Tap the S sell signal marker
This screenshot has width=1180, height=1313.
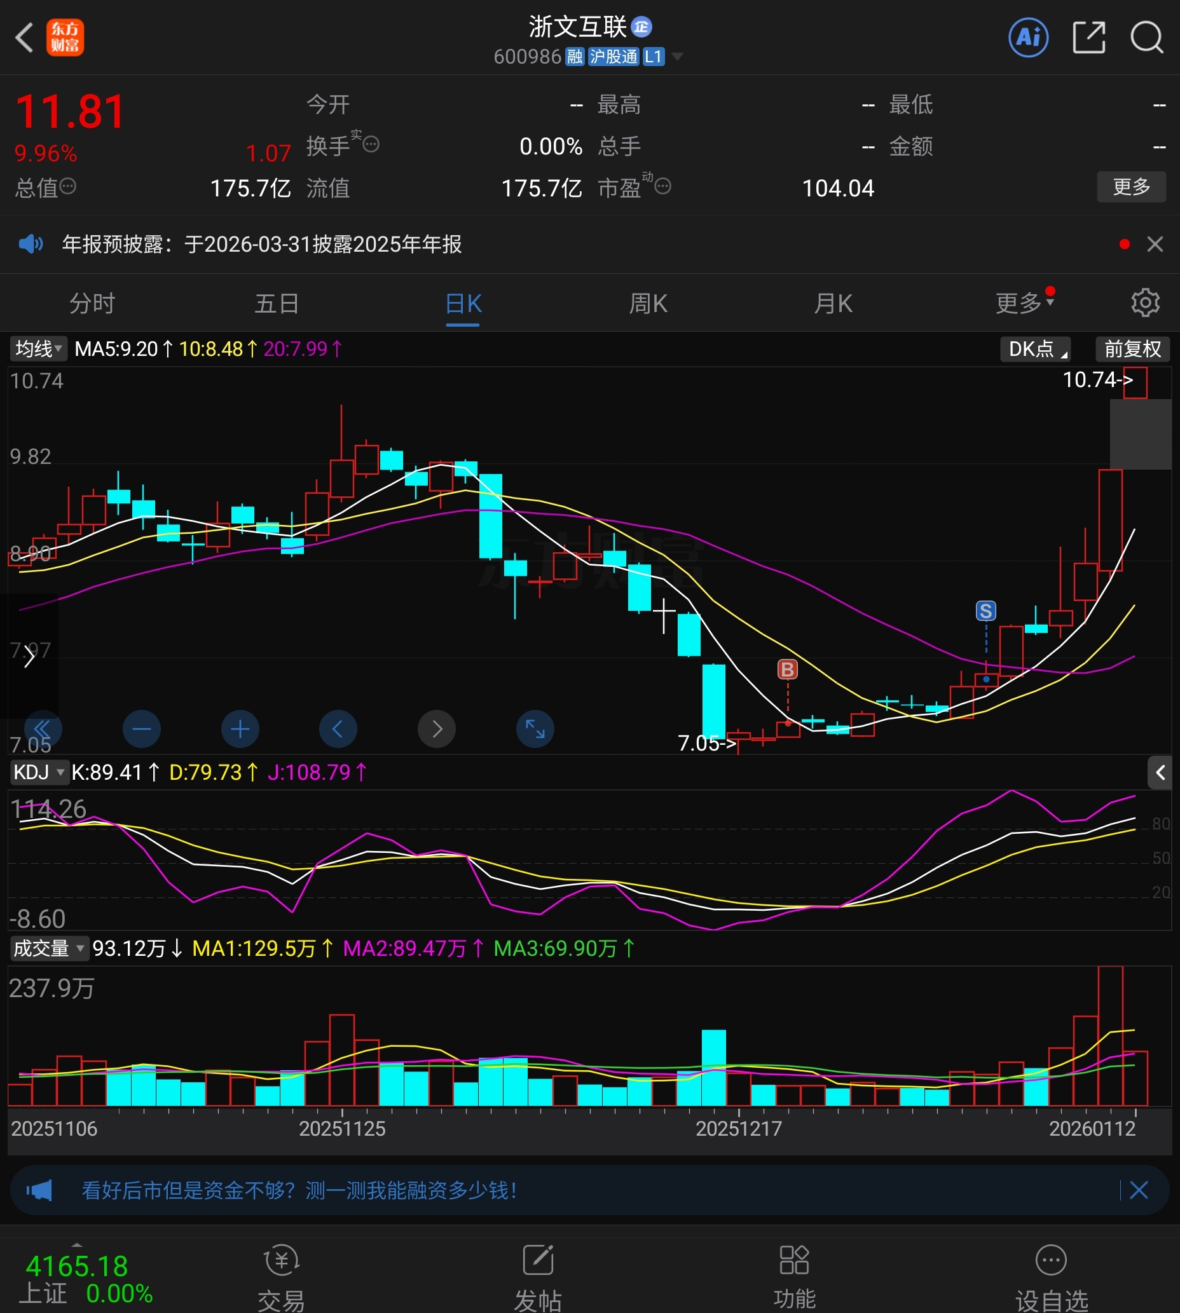[985, 611]
